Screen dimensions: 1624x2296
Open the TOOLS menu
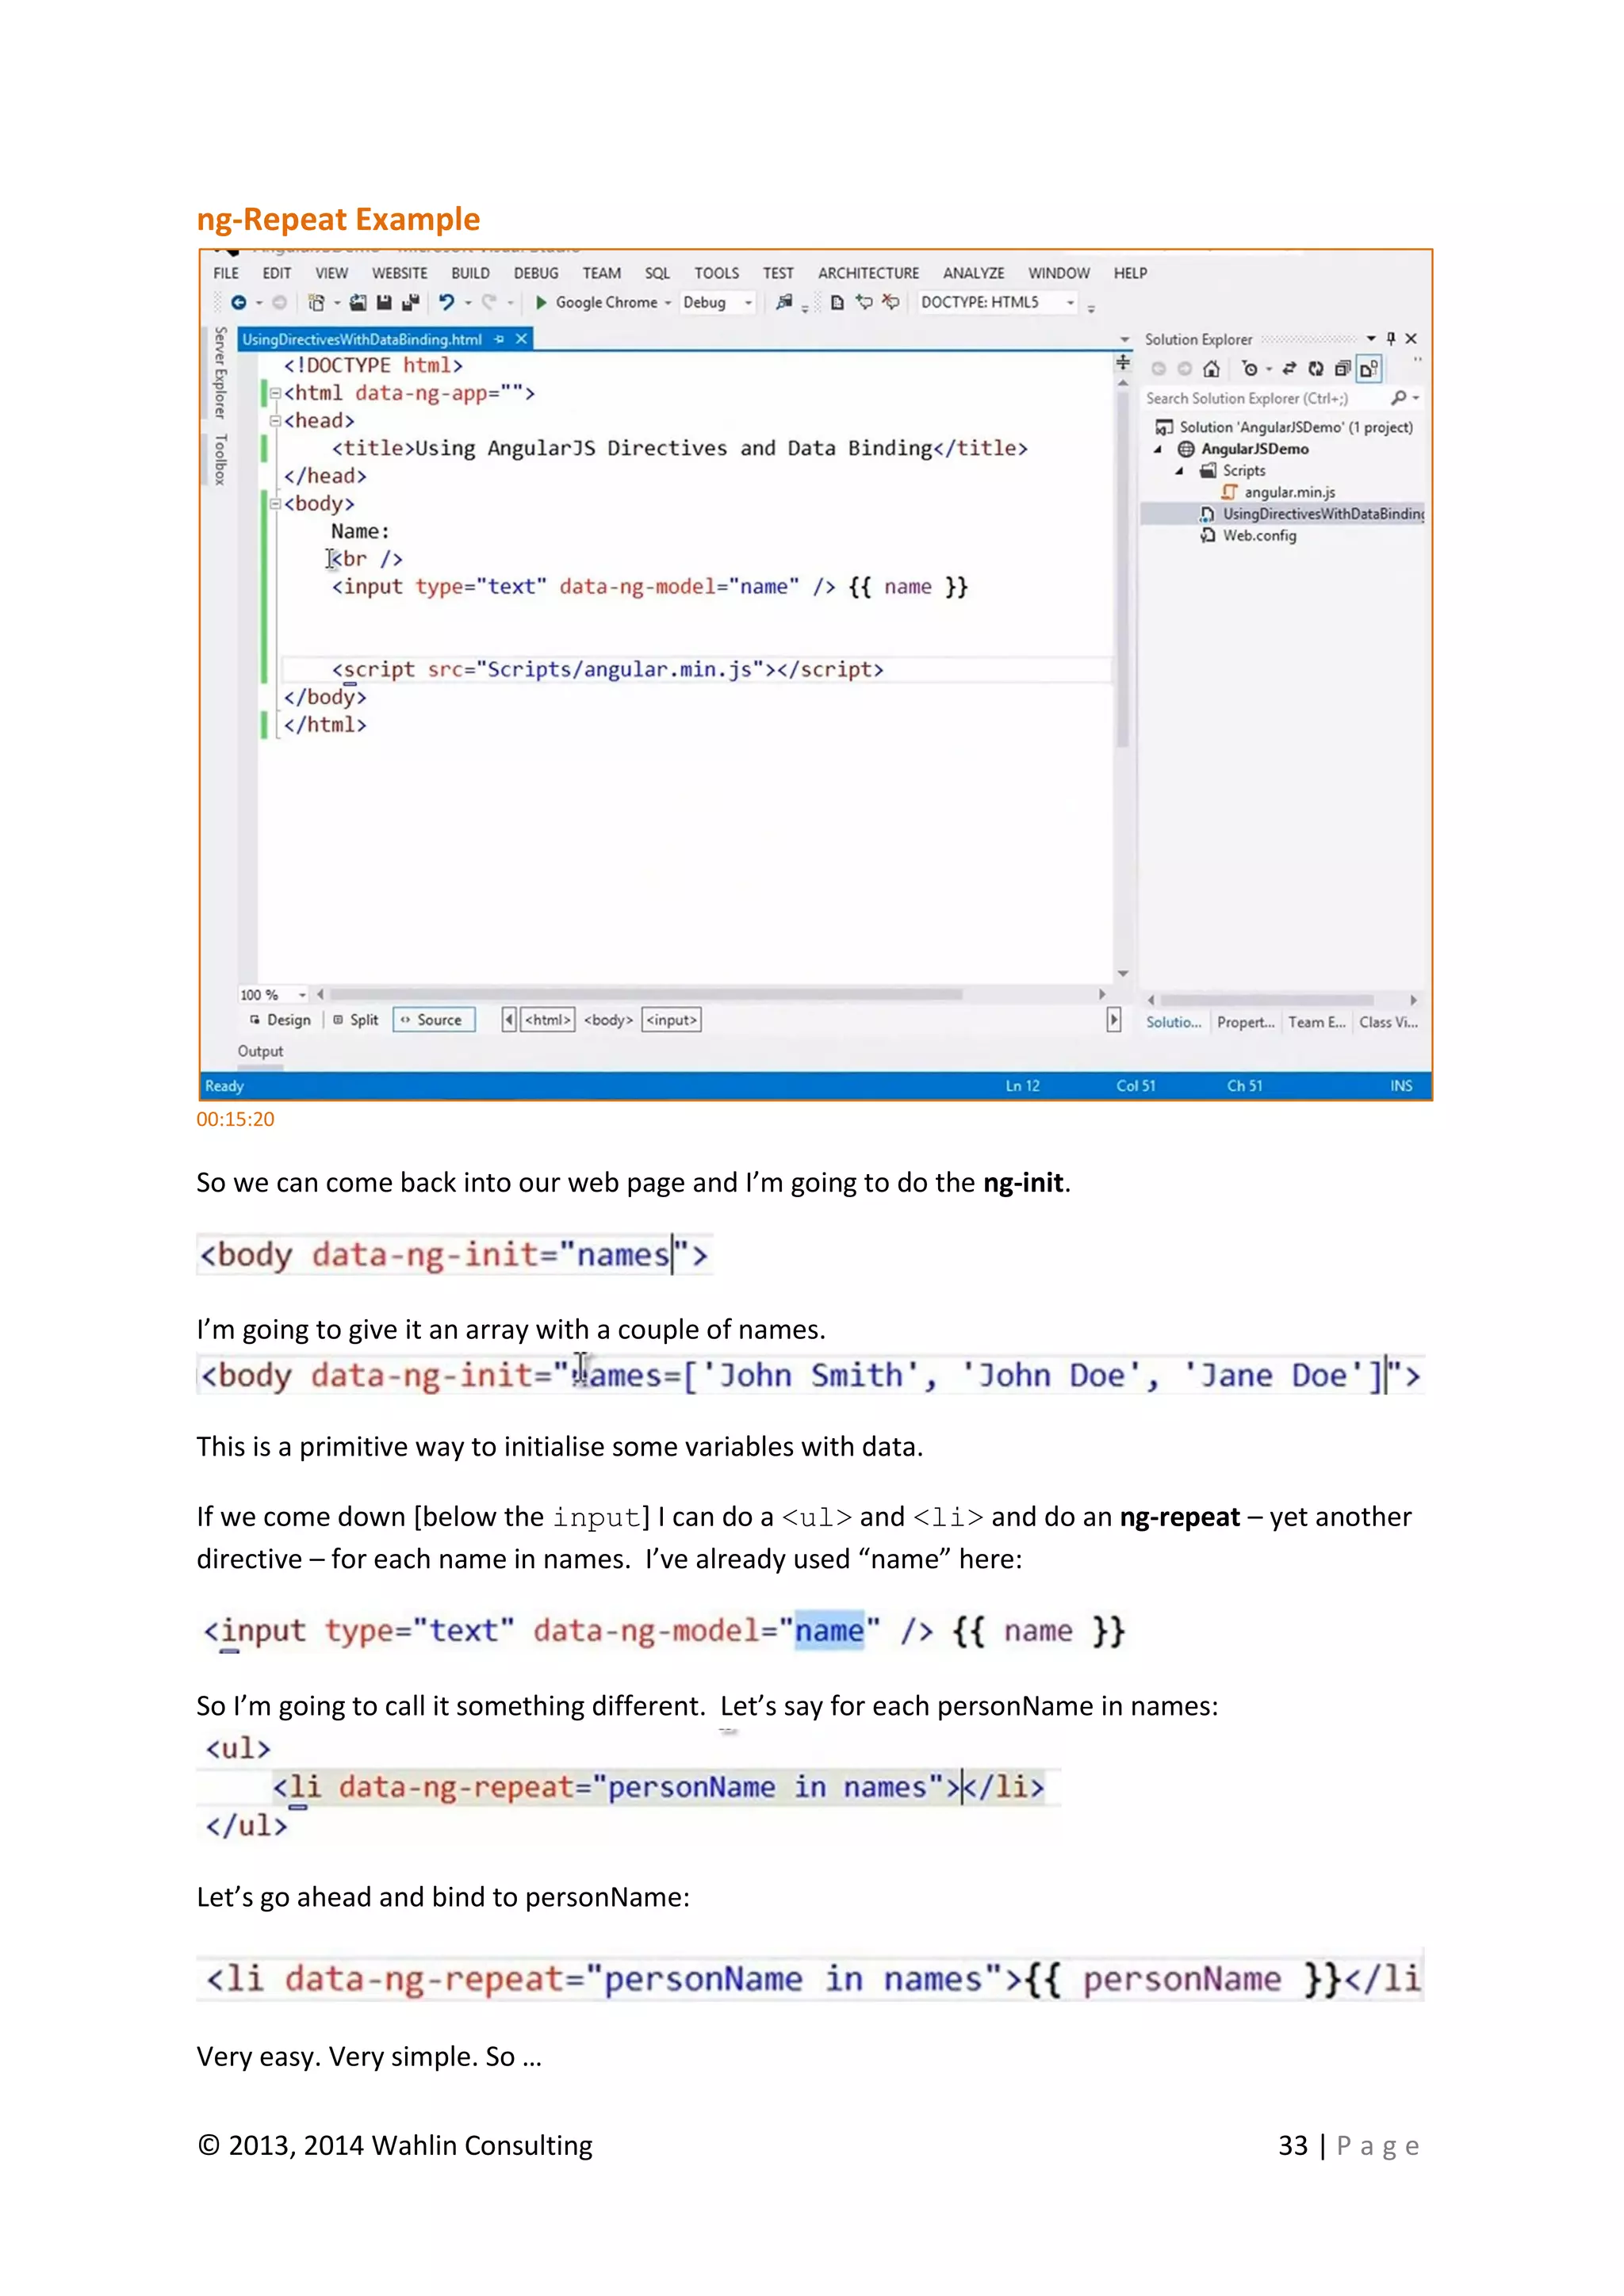(x=717, y=273)
